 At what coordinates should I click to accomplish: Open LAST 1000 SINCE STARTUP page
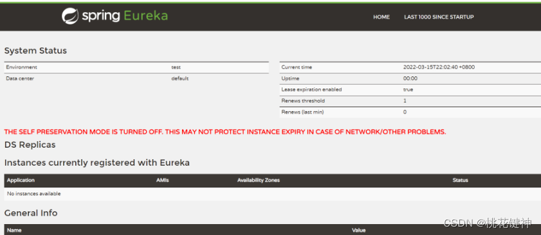439,17
